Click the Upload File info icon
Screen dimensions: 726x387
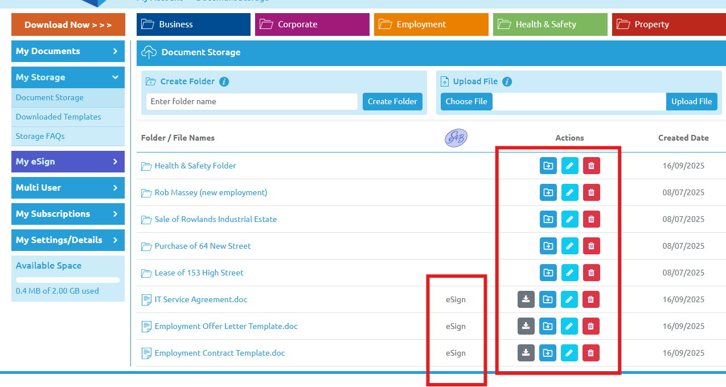(x=507, y=81)
